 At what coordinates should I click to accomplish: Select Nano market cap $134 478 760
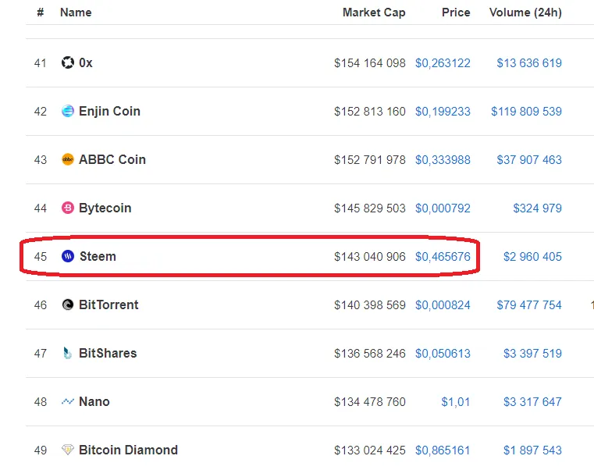pos(370,402)
